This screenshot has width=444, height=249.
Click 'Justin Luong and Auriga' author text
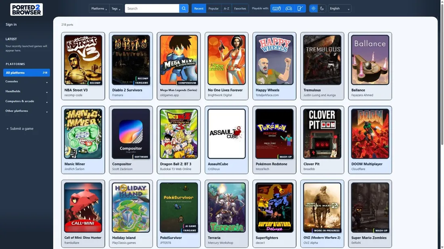pyautogui.click(x=319, y=95)
